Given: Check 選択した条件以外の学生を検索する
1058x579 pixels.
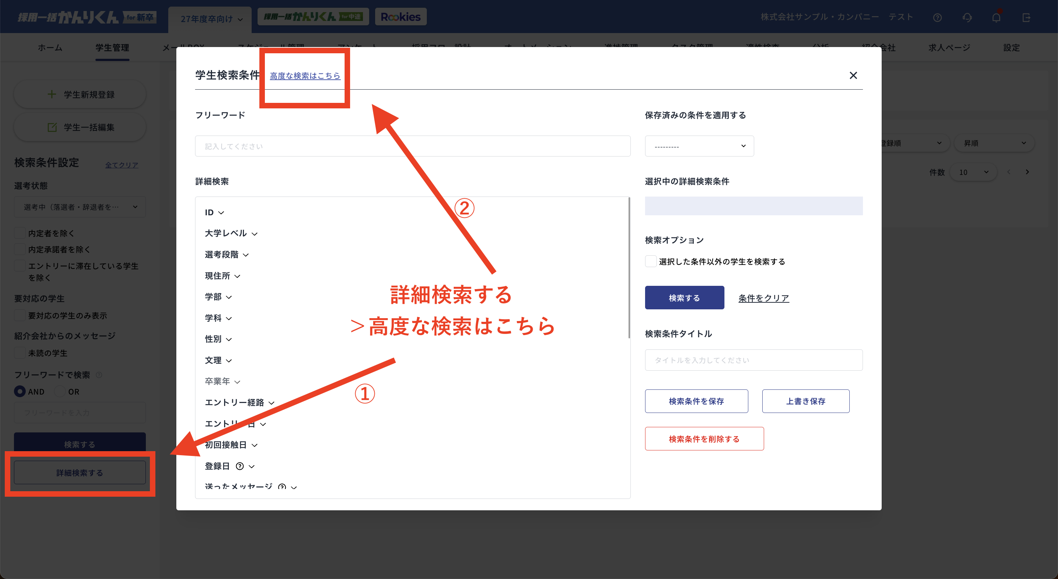Looking at the screenshot, I should (x=651, y=261).
